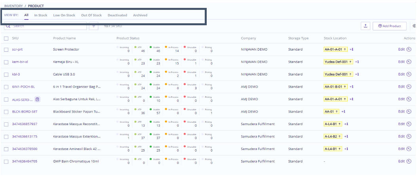Select the checkbox for 6IN1-POCH-BL row

(6, 87)
